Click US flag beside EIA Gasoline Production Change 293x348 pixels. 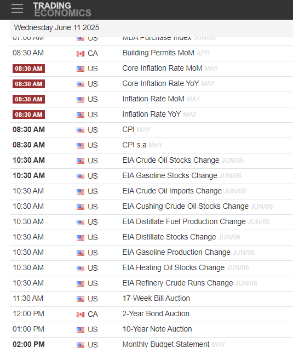coord(81,253)
